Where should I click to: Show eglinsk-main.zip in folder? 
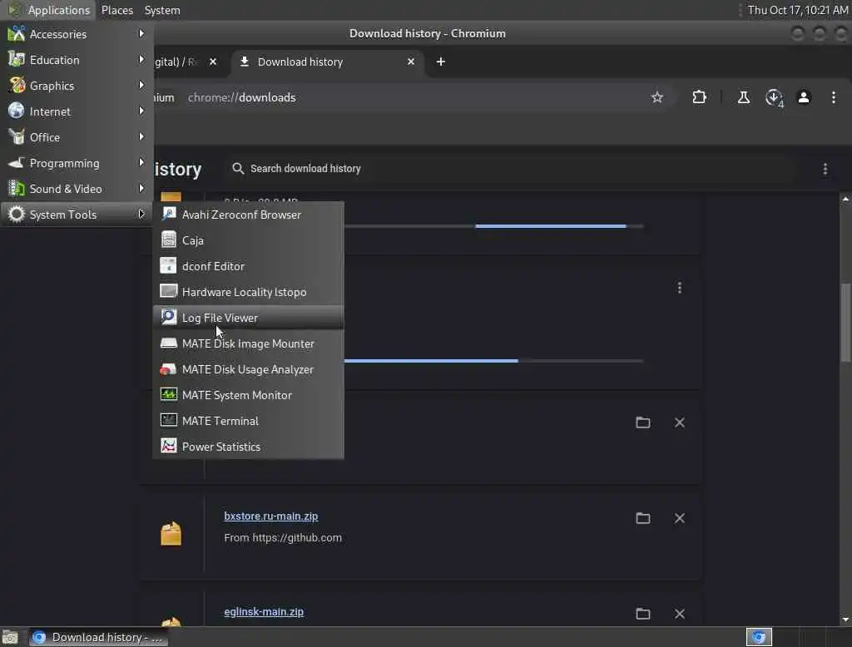click(x=643, y=613)
